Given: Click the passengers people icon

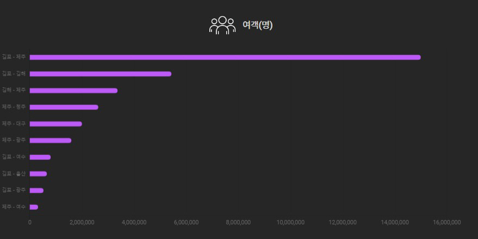Looking at the screenshot, I should tap(222, 25).
